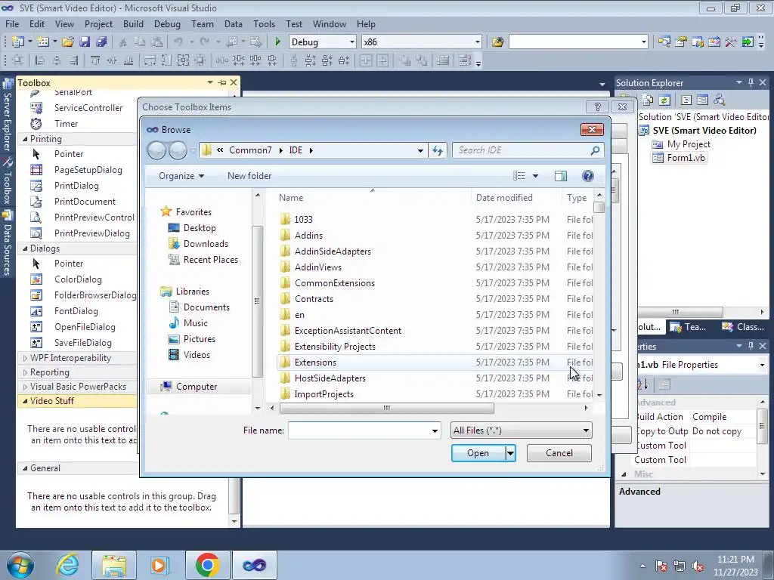
Task: Click View Designer icon in Solution Explorer
Action: click(x=702, y=100)
